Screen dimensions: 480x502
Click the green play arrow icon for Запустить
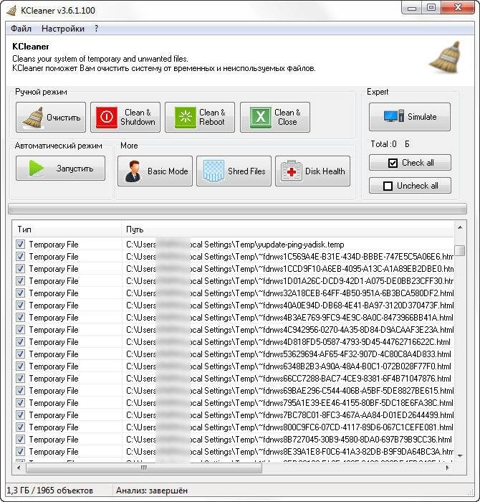(36, 169)
